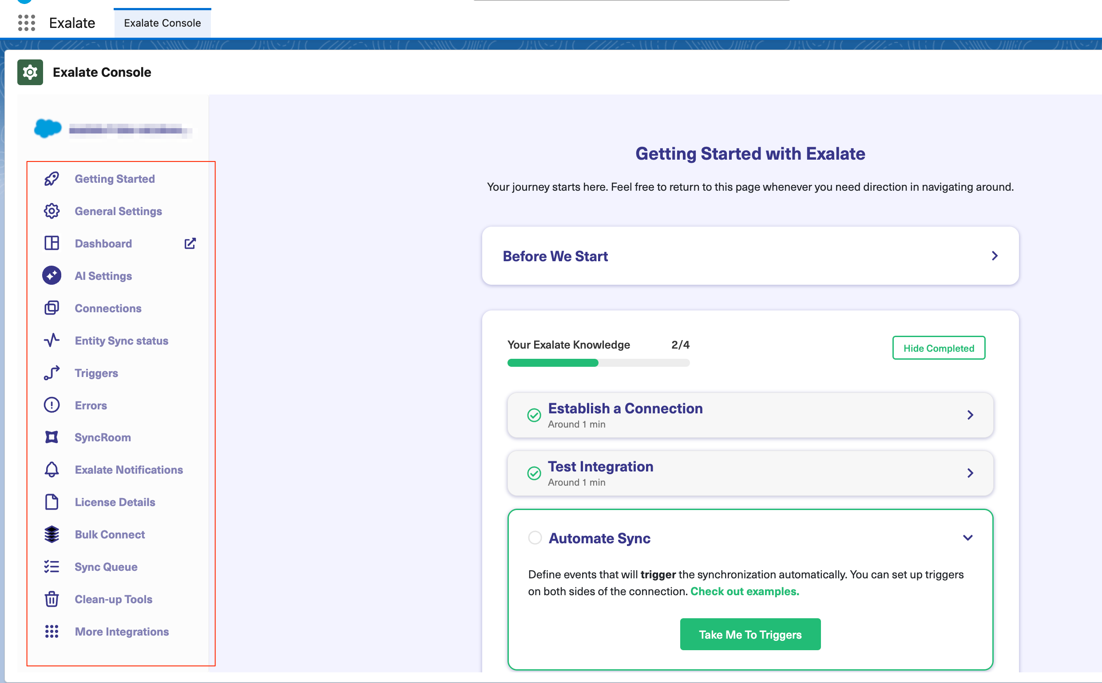Switch to the Exalate Console tab
The height and width of the screenshot is (683, 1102).
(x=163, y=23)
